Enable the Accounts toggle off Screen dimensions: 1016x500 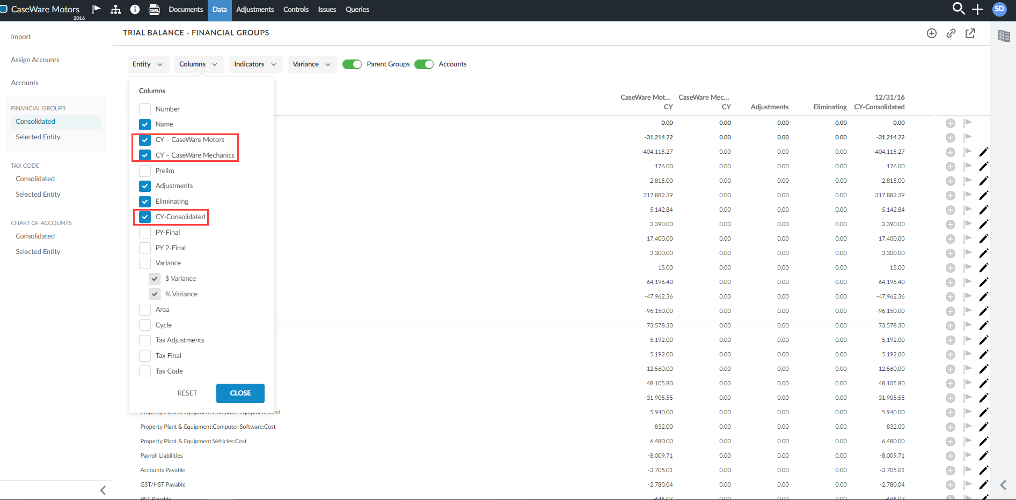coord(424,64)
